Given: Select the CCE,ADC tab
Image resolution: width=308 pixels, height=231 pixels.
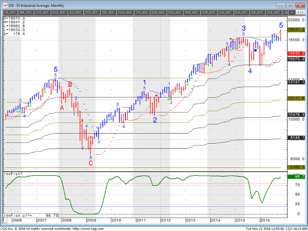Looking at the screenshot, I should [42, 12].
